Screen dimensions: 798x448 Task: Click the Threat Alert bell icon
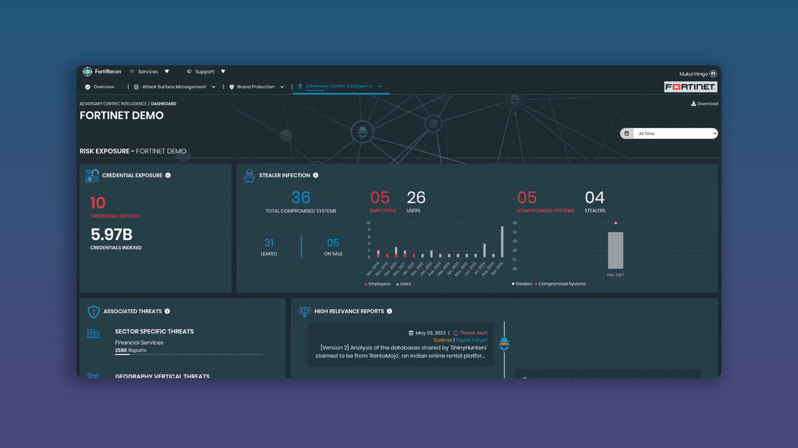click(456, 333)
